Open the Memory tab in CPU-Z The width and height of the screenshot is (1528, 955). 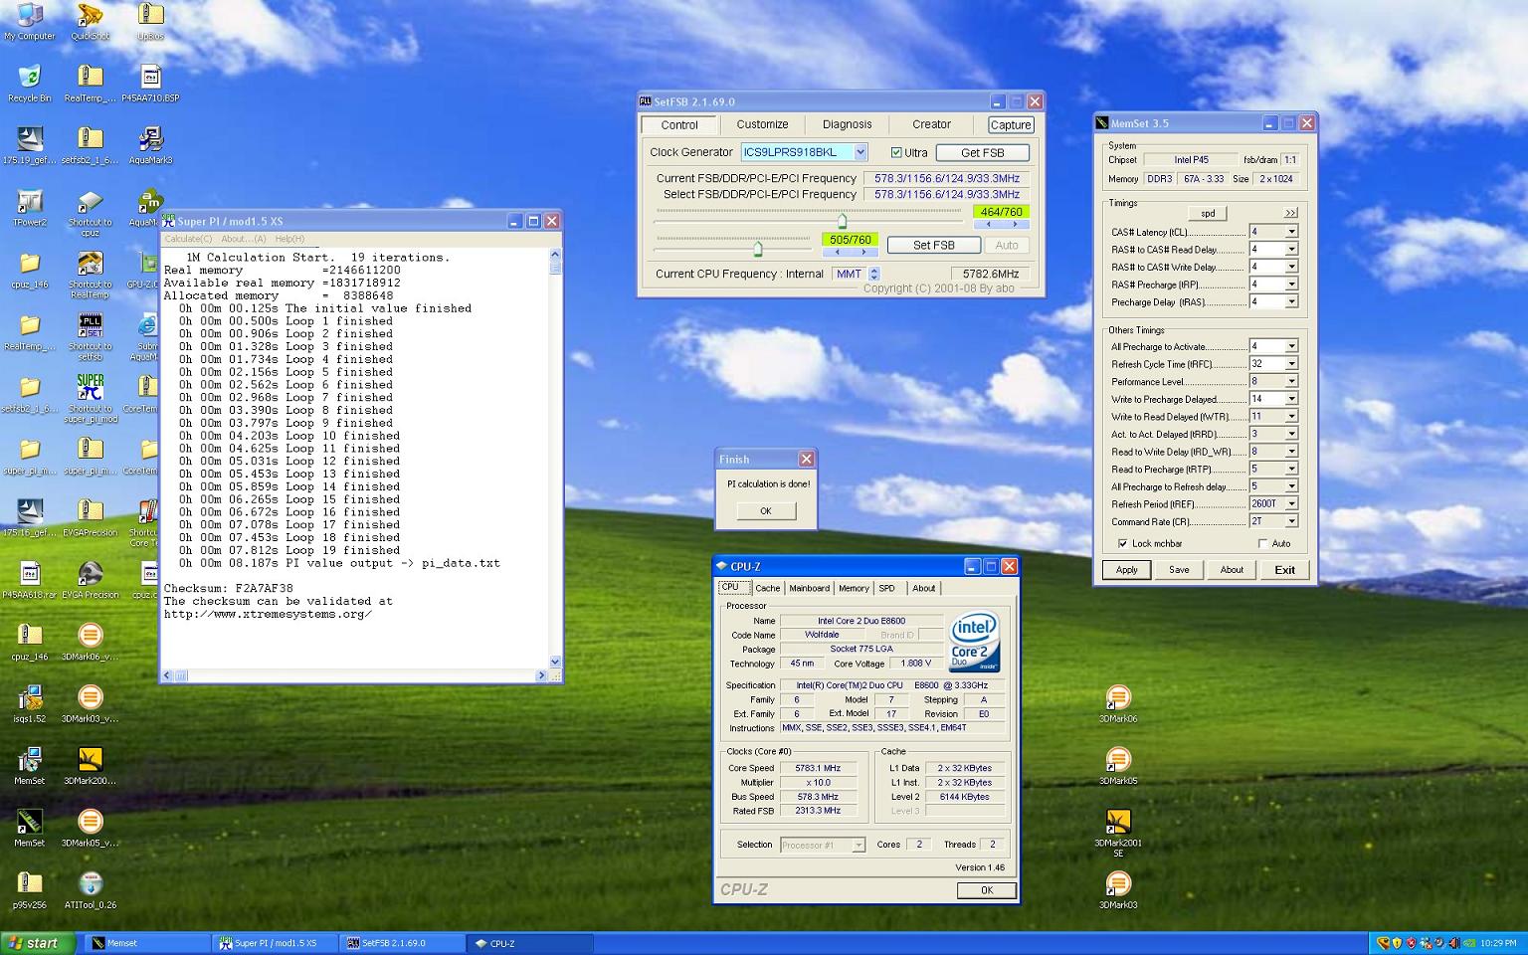854,588
